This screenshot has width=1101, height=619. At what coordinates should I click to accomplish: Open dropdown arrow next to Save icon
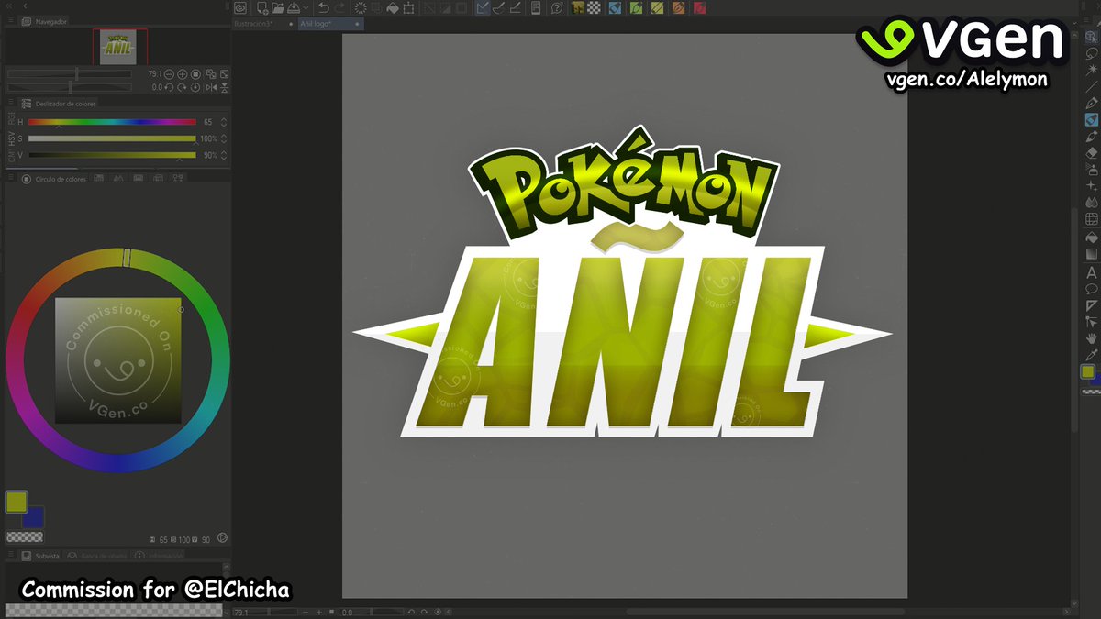tap(306, 7)
